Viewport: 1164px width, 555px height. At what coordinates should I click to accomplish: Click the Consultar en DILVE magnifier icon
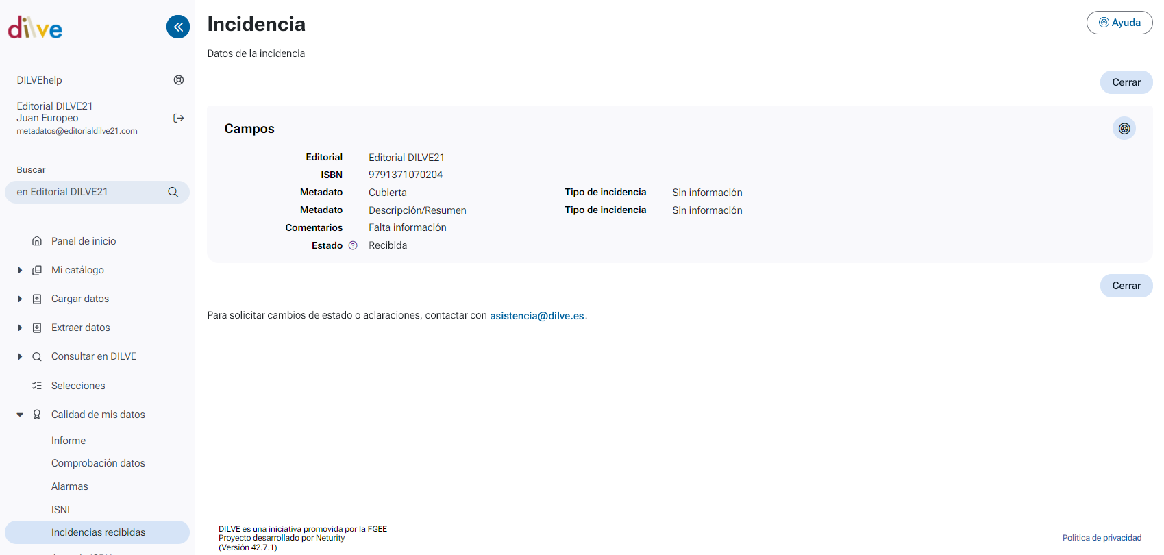(x=37, y=356)
